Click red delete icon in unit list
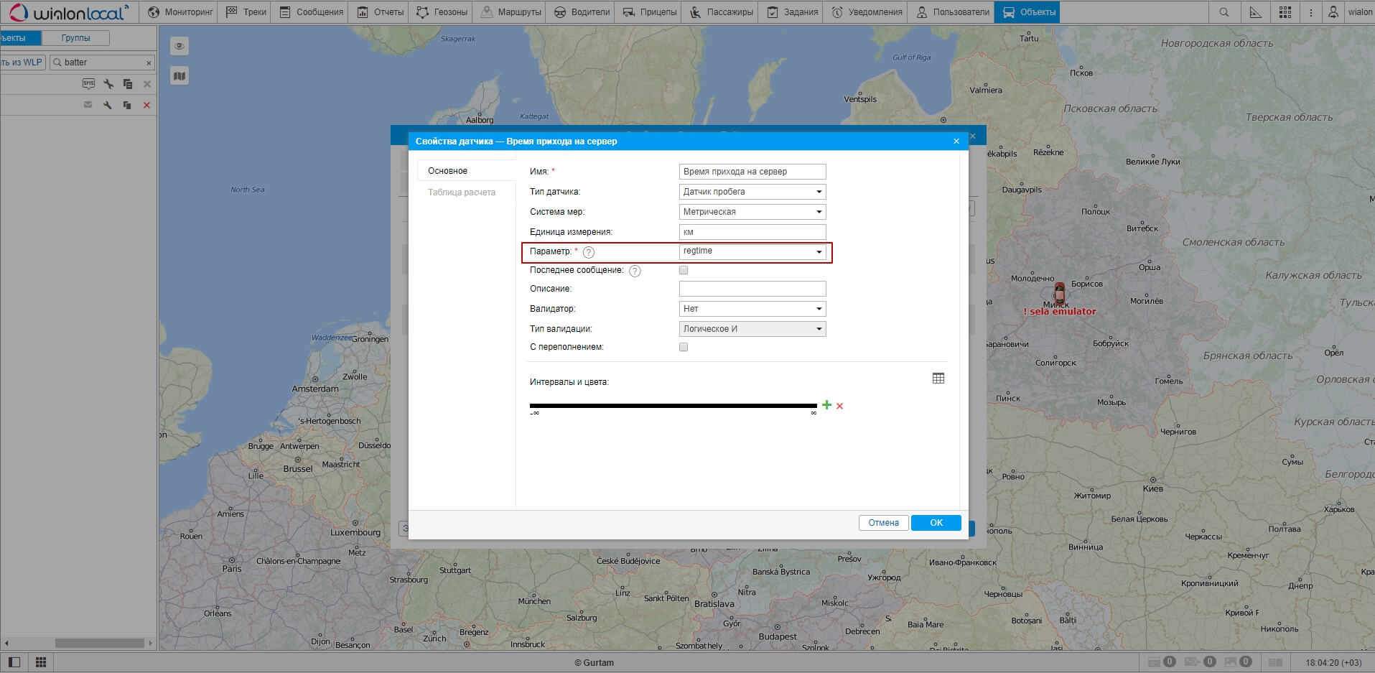 146,106
